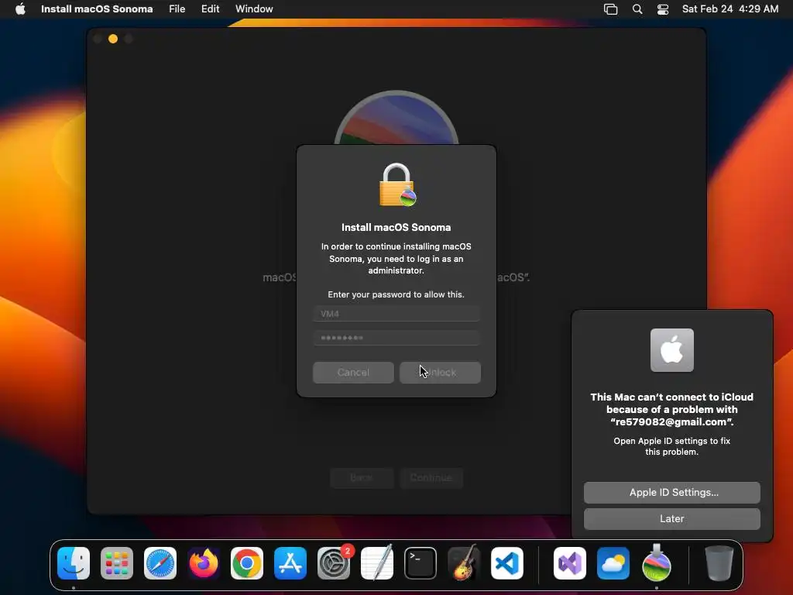Click the password field with dots

396,338
